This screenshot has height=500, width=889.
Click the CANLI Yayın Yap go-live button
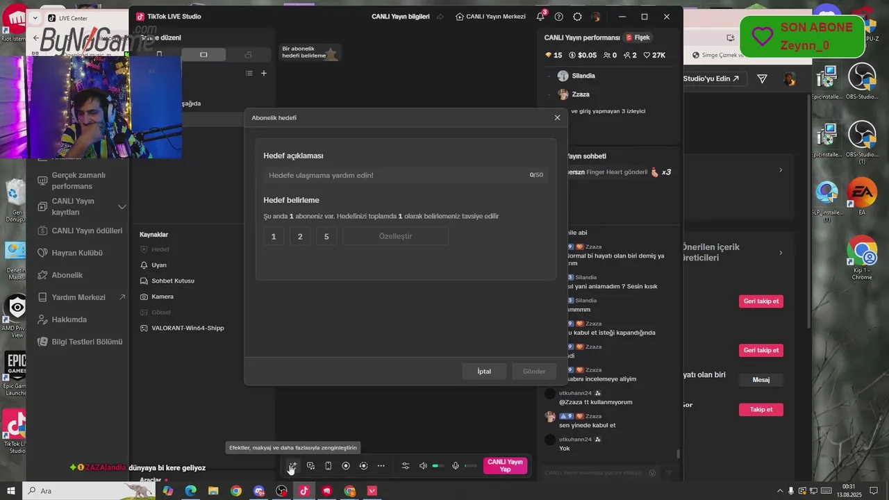click(x=505, y=466)
